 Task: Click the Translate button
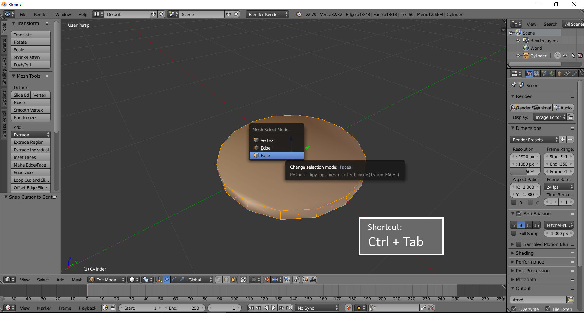[x=30, y=35]
